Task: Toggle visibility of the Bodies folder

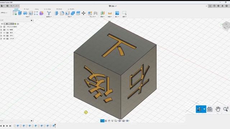Action: click(4, 36)
